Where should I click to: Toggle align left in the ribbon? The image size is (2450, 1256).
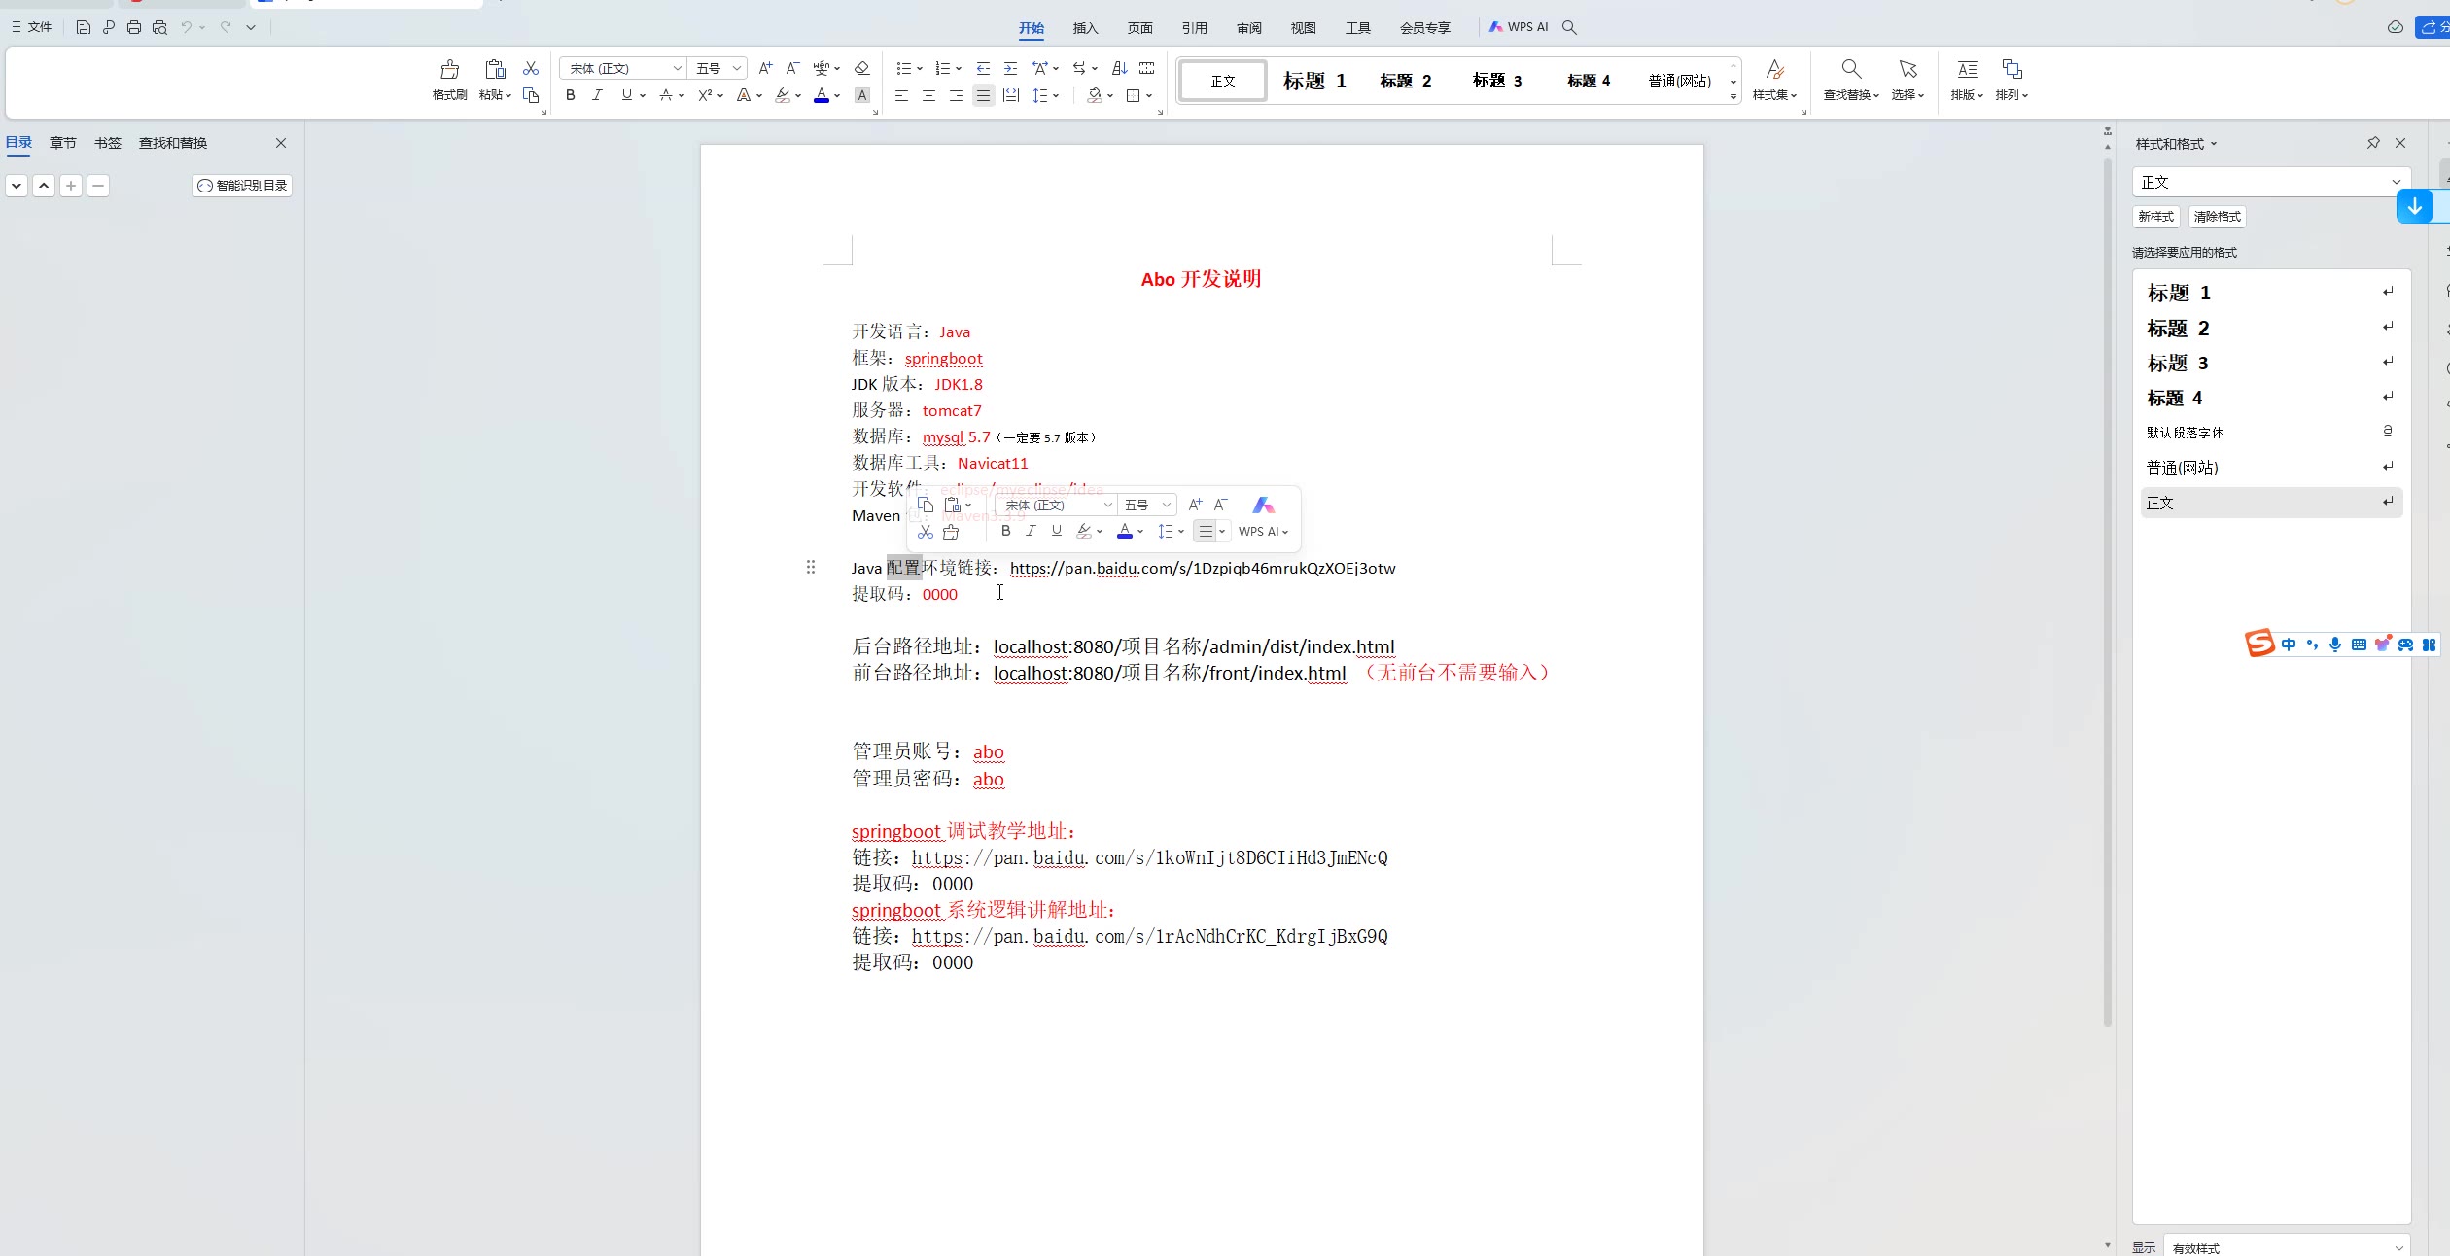901,95
